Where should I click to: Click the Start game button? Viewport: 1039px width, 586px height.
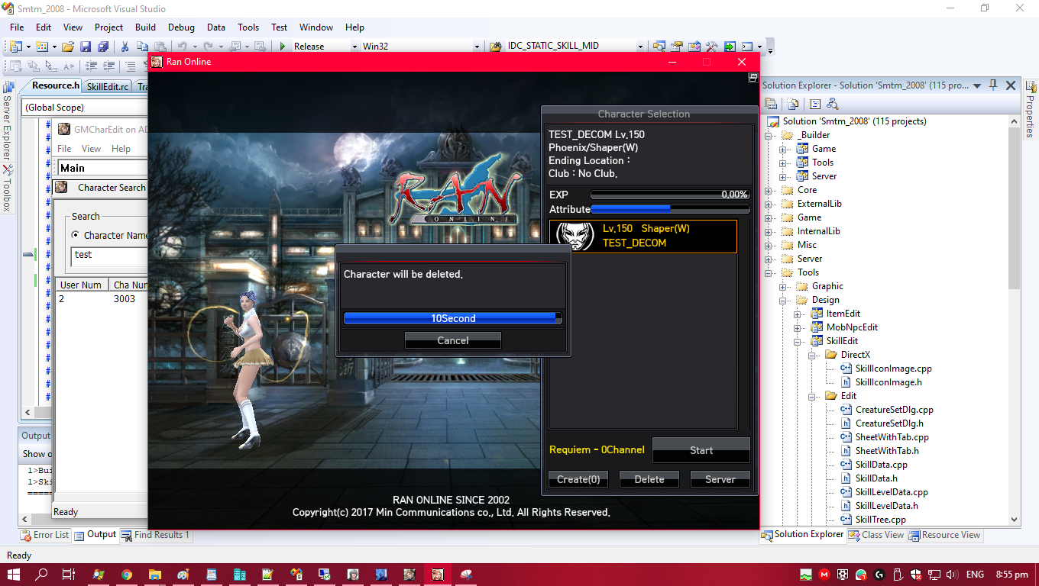[701, 450]
